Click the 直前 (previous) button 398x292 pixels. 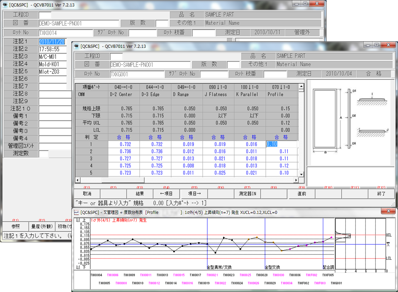(301, 194)
